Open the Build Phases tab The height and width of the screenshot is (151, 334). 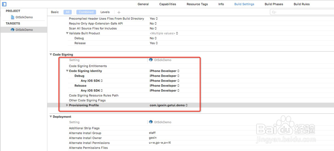tap(274, 4)
